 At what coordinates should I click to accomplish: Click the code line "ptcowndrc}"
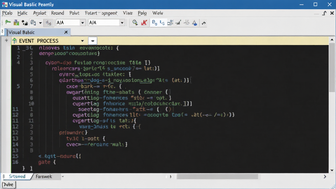[x=73, y=133]
